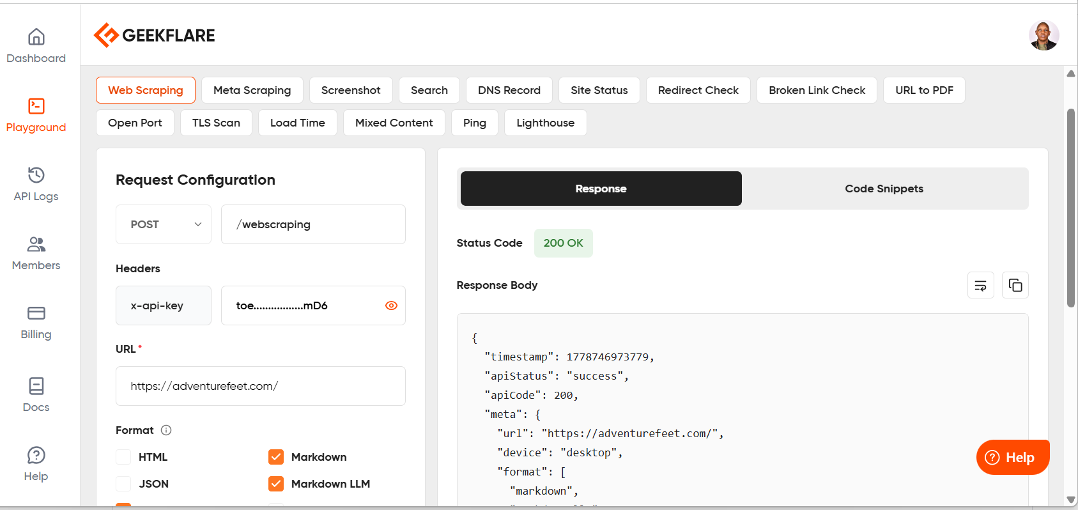Open the DNS Record tab
This screenshot has width=1078, height=510.
pyautogui.click(x=509, y=90)
